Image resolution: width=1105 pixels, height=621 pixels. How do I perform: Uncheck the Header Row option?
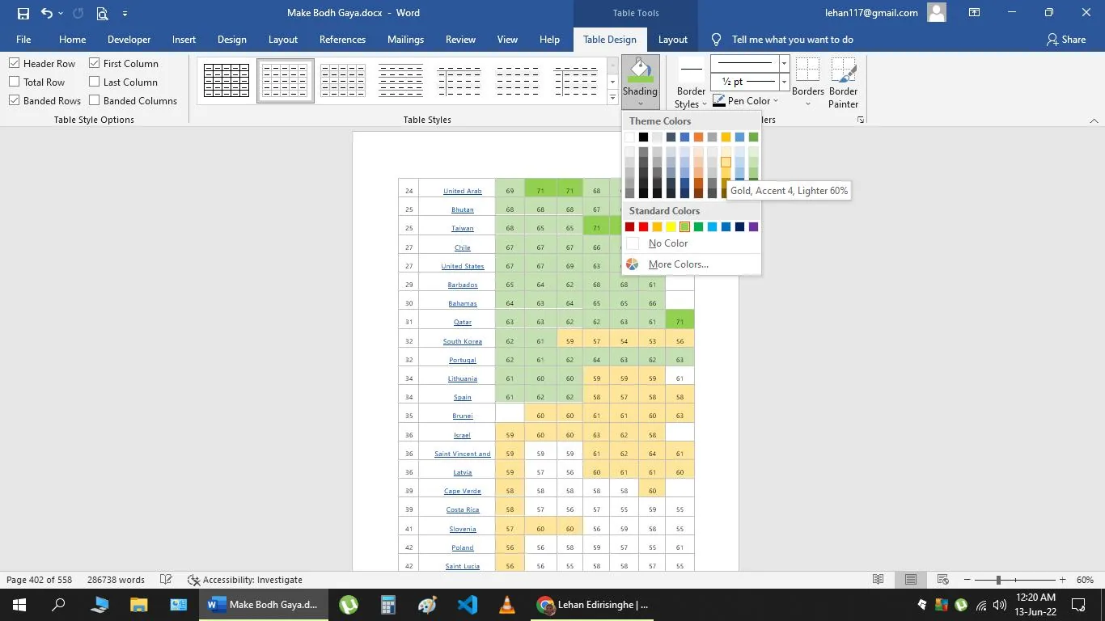click(14, 63)
